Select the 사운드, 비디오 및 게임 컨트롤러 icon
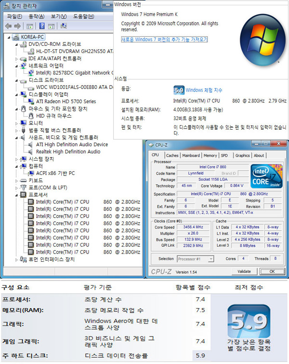The image size is (289, 364). [23, 137]
